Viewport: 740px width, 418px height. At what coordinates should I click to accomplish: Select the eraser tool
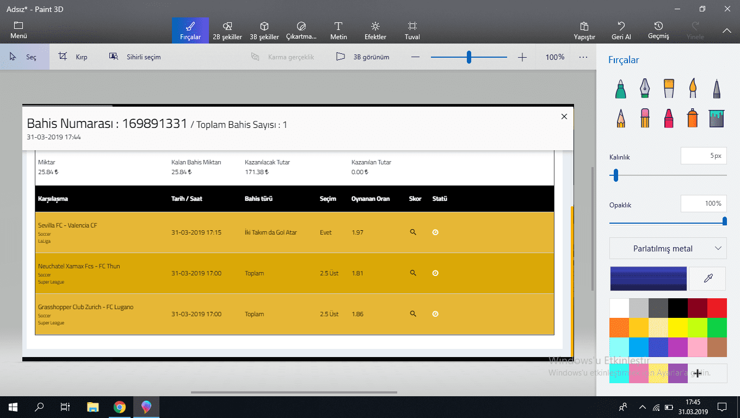(645, 118)
